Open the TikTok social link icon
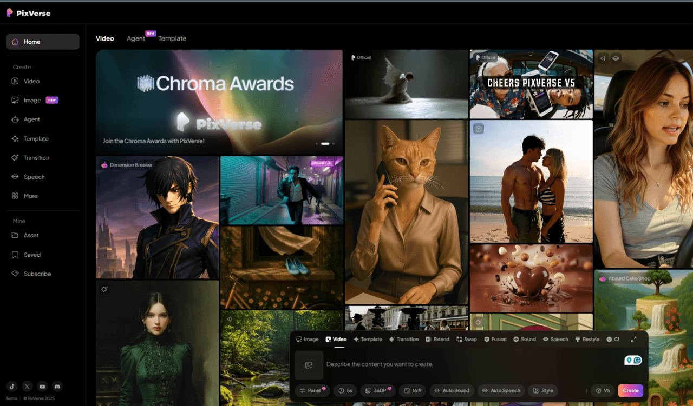This screenshot has height=406, width=693. (x=12, y=386)
